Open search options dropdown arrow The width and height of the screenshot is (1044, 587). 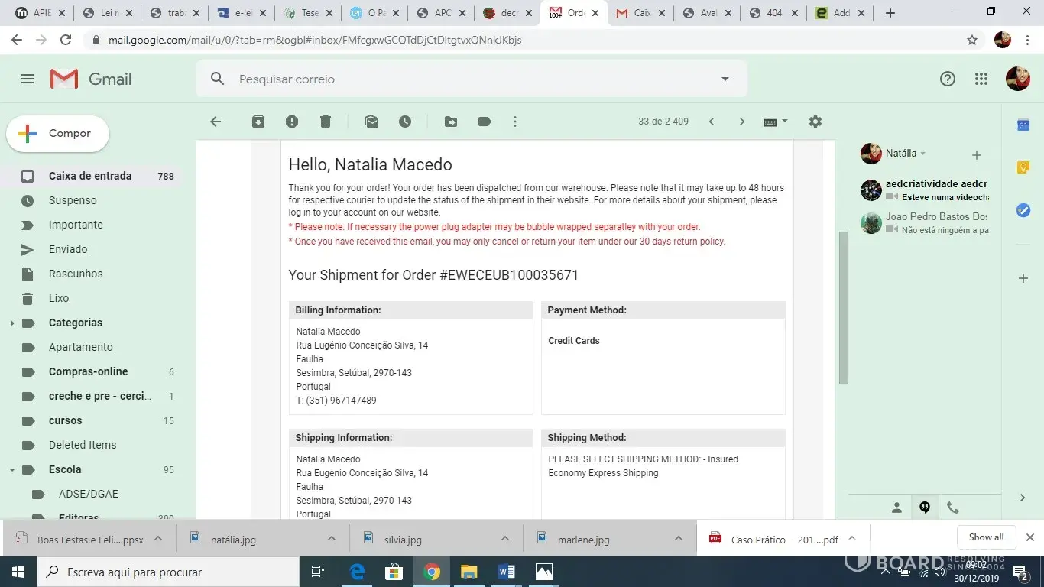725,79
